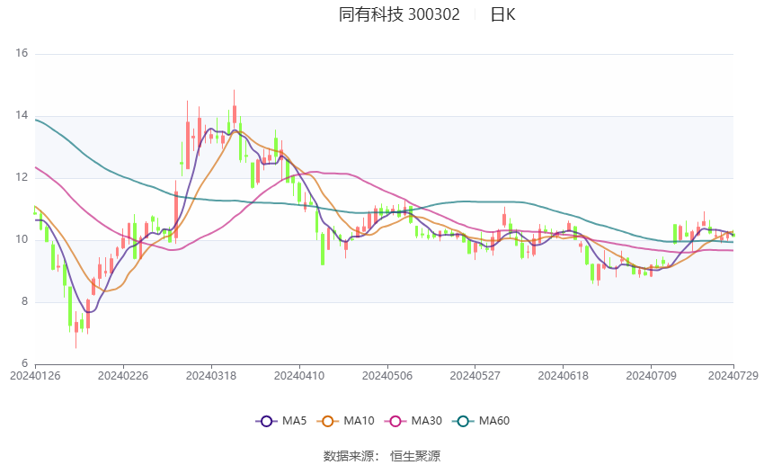Click x-axis date label 20240410
The image size is (764, 465).
[299, 376]
